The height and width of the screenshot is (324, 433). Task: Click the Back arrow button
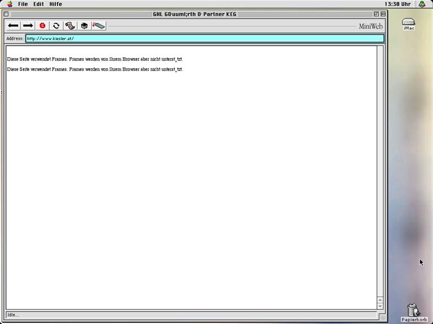click(x=14, y=26)
